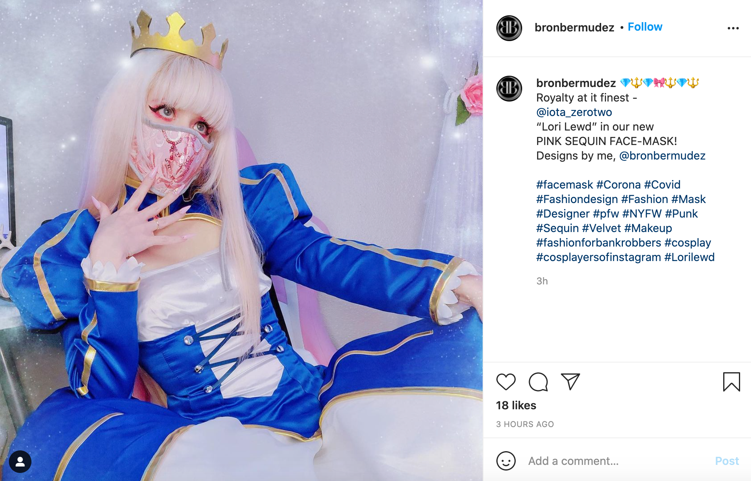The height and width of the screenshot is (481, 751).
Task: Click bronbermudez profile avatar in header
Action: (x=509, y=28)
